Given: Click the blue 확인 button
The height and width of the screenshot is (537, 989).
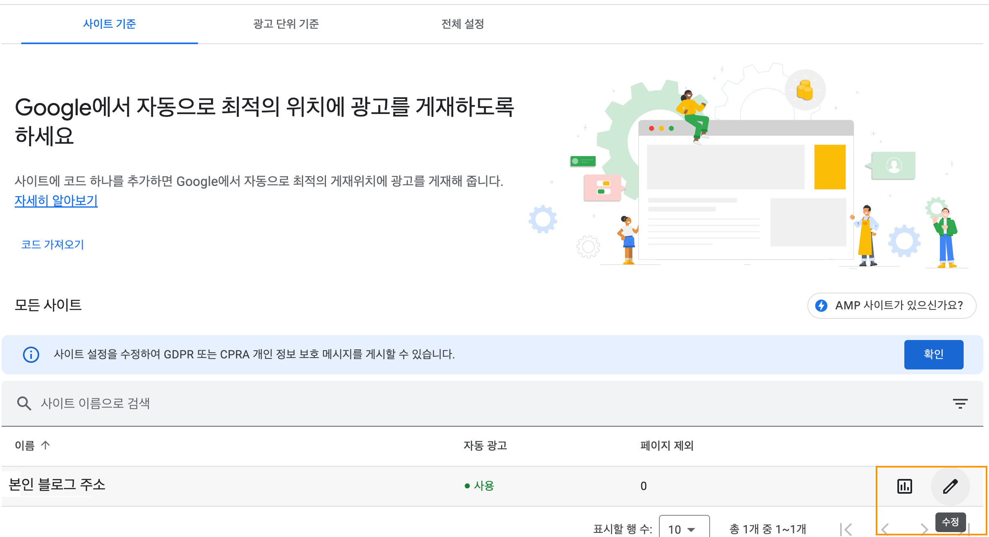Looking at the screenshot, I should (x=934, y=355).
